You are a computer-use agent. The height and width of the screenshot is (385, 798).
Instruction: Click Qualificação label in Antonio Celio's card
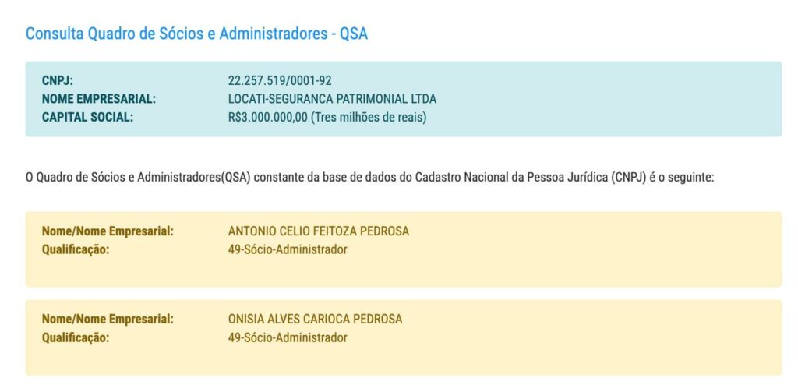(x=76, y=250)
